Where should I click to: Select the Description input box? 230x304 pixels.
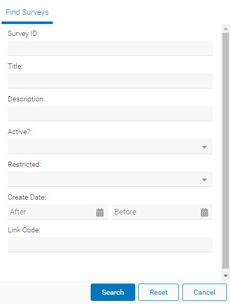click(x=110, y=114)
